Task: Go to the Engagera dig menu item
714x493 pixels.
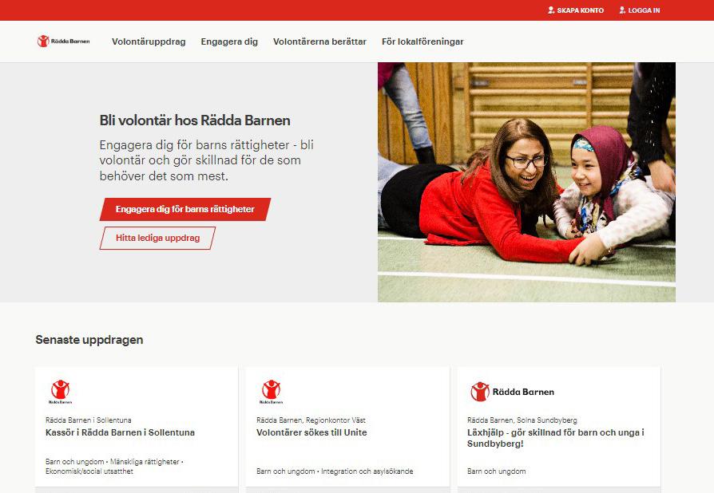Action: pyautogui.click(x=229, y=41)
